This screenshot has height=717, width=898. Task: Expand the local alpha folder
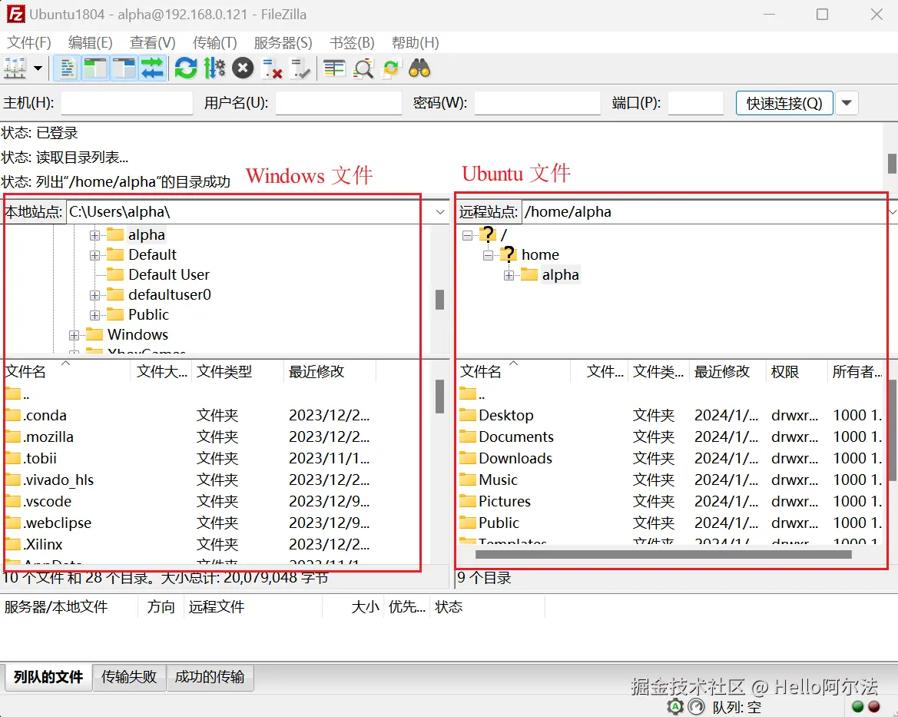coord(95,235)
